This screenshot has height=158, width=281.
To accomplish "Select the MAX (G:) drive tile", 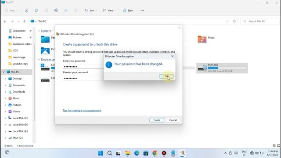I will [222, 68].
